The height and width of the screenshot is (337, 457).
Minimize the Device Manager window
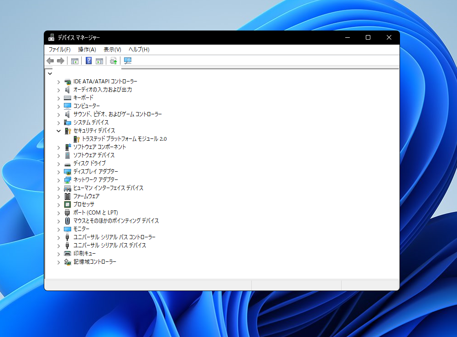pos(348,37)
